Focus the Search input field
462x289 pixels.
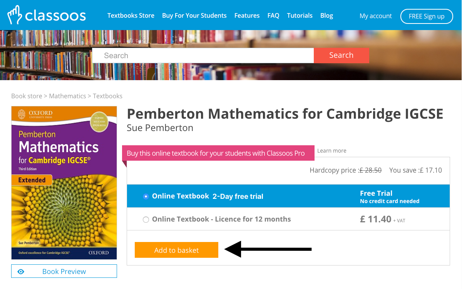coord(203,55)
